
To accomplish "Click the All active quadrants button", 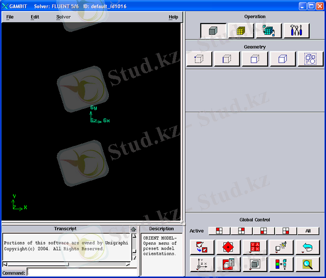I will (308, 231).
